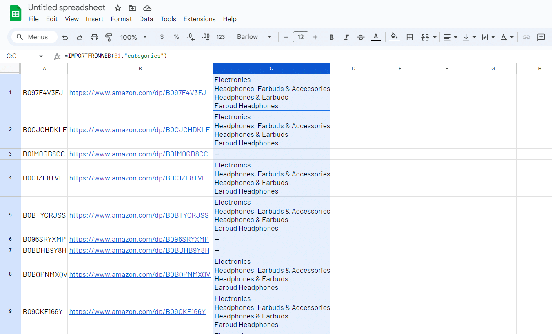The height and width of the screenshot is (334, 552).
Task: Open the Barlow font dropdown
Action: pos(254,37)
